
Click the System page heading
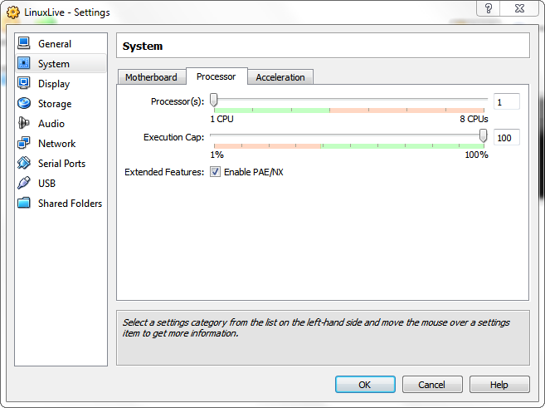143,46
